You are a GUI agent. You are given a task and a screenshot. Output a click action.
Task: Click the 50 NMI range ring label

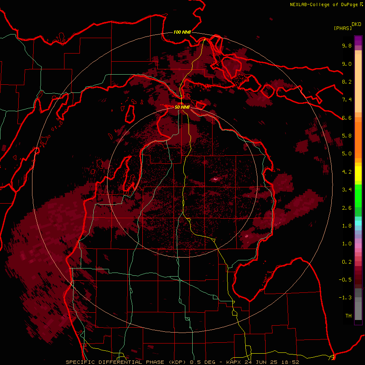(x=182, y=107)
